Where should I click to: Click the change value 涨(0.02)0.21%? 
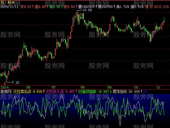click(x=157, y=7)
